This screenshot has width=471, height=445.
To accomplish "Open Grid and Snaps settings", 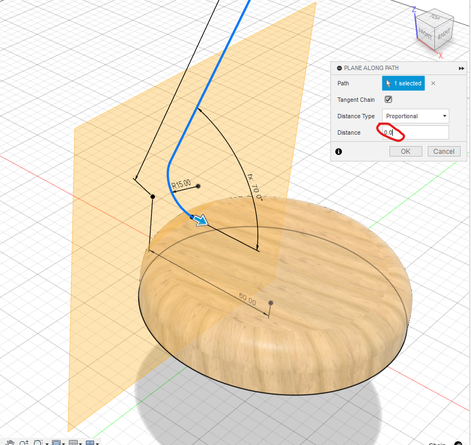I will click(73, 442).
